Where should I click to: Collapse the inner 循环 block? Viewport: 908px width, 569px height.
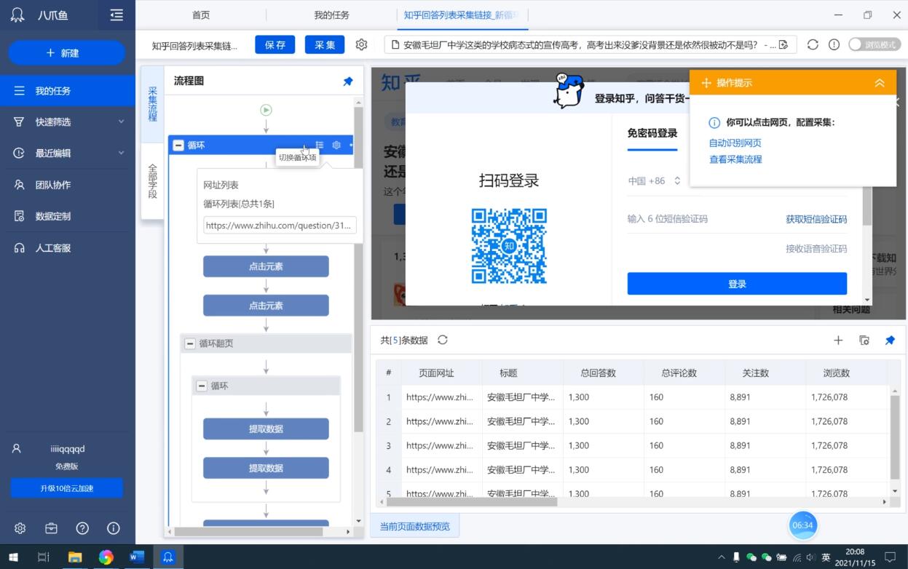click(x=202, y=386)
